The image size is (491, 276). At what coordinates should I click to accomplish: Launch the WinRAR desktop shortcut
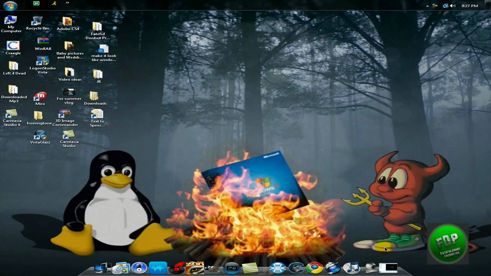(43, 44)
